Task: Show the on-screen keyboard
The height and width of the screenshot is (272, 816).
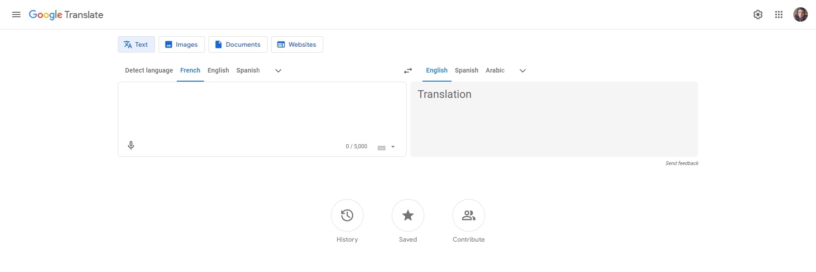Action: click(x=381, y=146)
